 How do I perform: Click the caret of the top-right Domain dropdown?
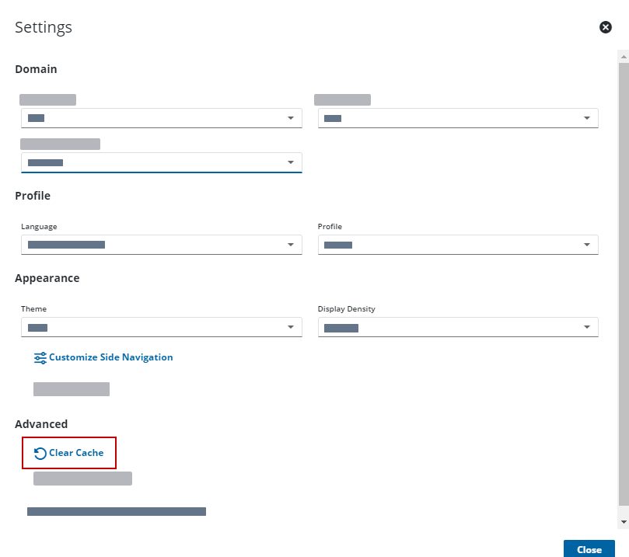(587, 118)
